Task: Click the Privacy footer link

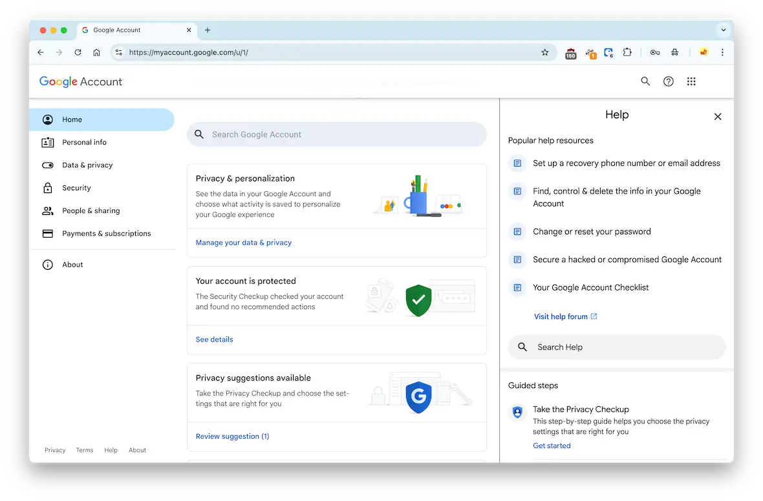Action: (x=55, y=451)
